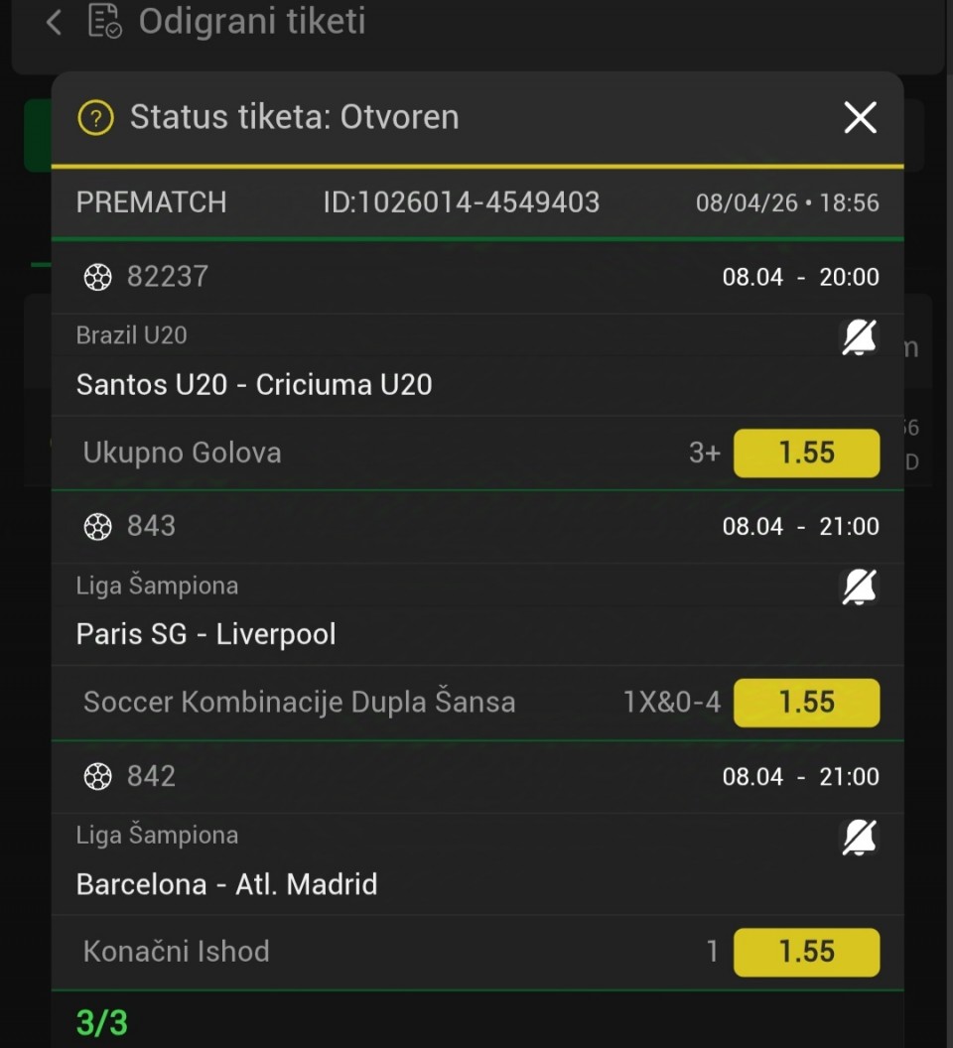953x1048 pixels.
Task: Select the 1.55 odds for Konačni Ishod
Action: pos(806,953)
